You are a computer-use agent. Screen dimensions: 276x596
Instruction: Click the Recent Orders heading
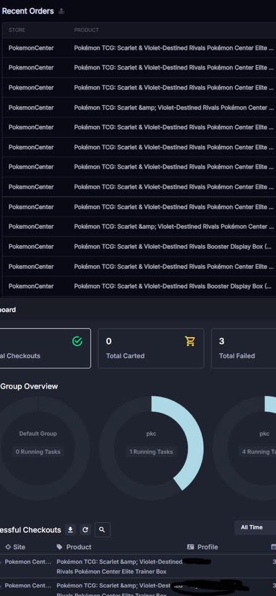click(x=28, y=11)
